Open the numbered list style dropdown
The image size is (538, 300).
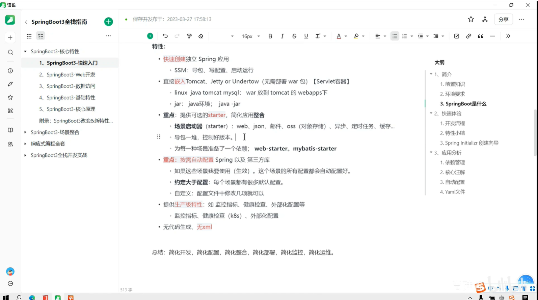point(412,36)
